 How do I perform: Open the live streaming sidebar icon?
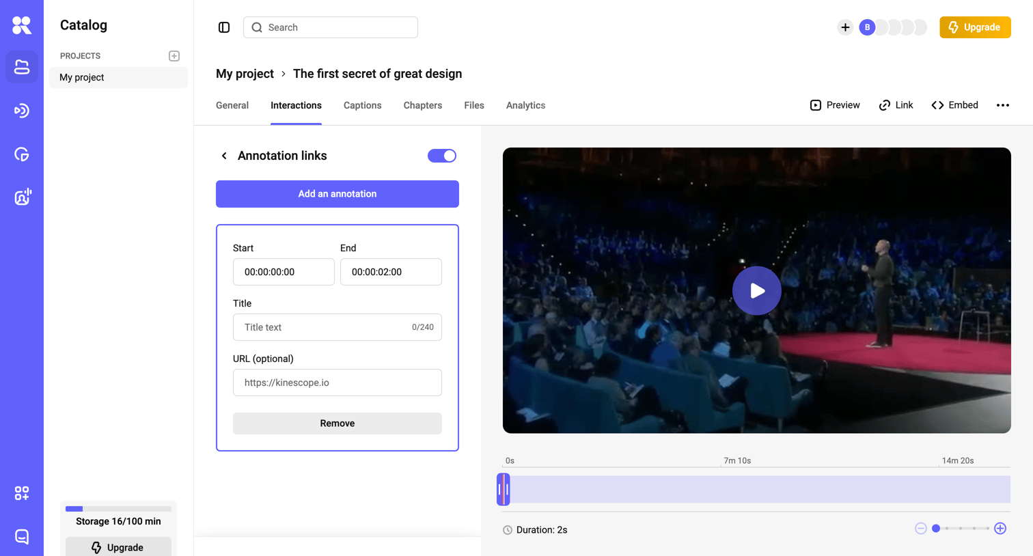(22, 111)
